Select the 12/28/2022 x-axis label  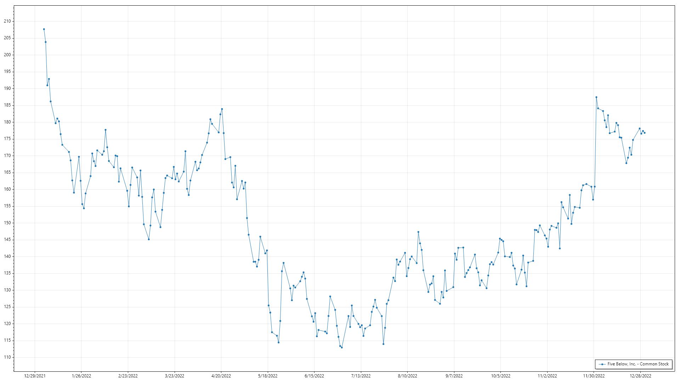(x=640, y=376)
